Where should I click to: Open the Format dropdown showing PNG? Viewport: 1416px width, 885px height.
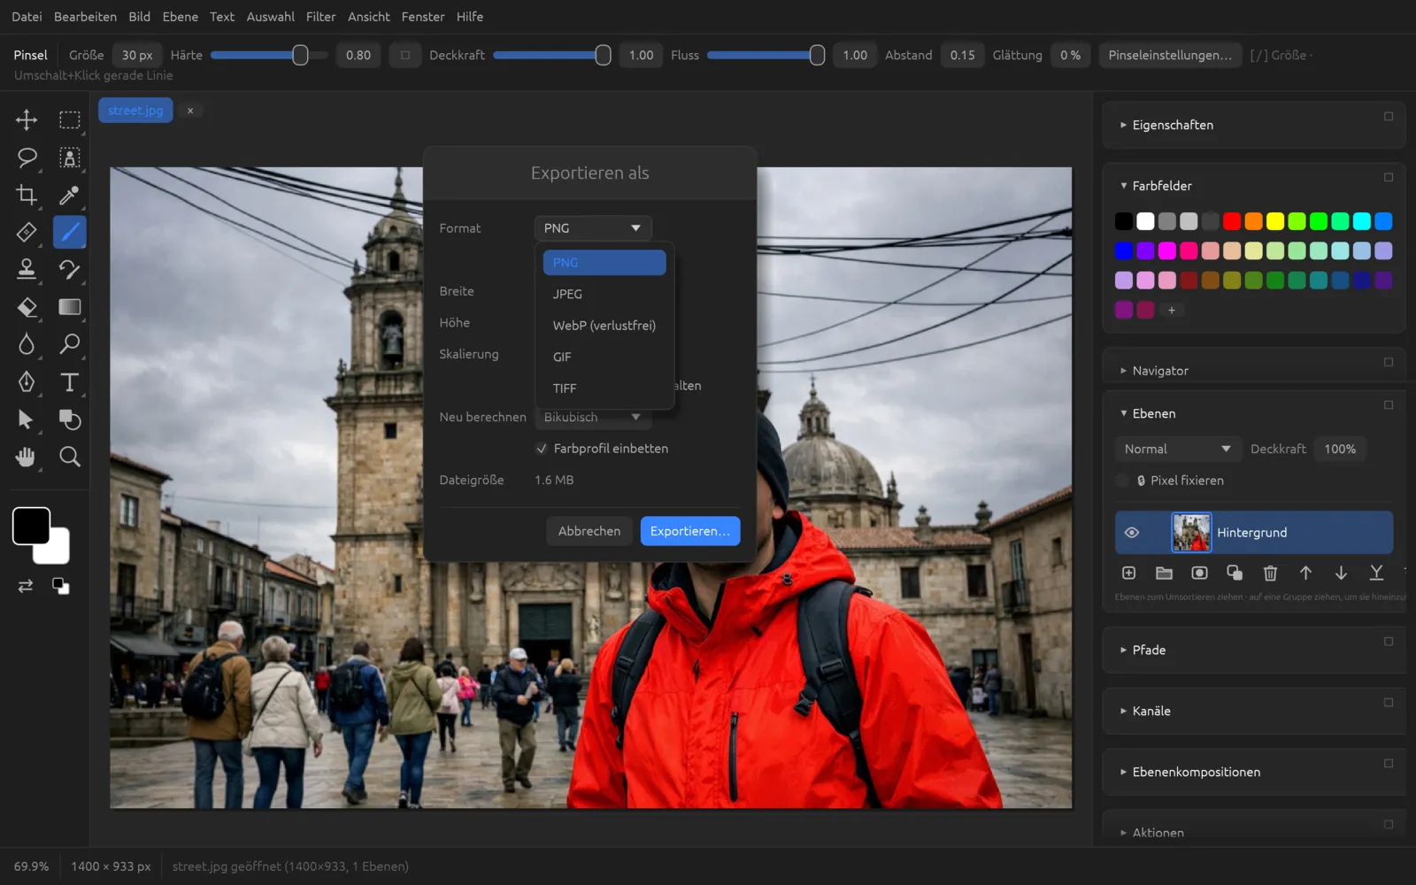click(593, 228)
